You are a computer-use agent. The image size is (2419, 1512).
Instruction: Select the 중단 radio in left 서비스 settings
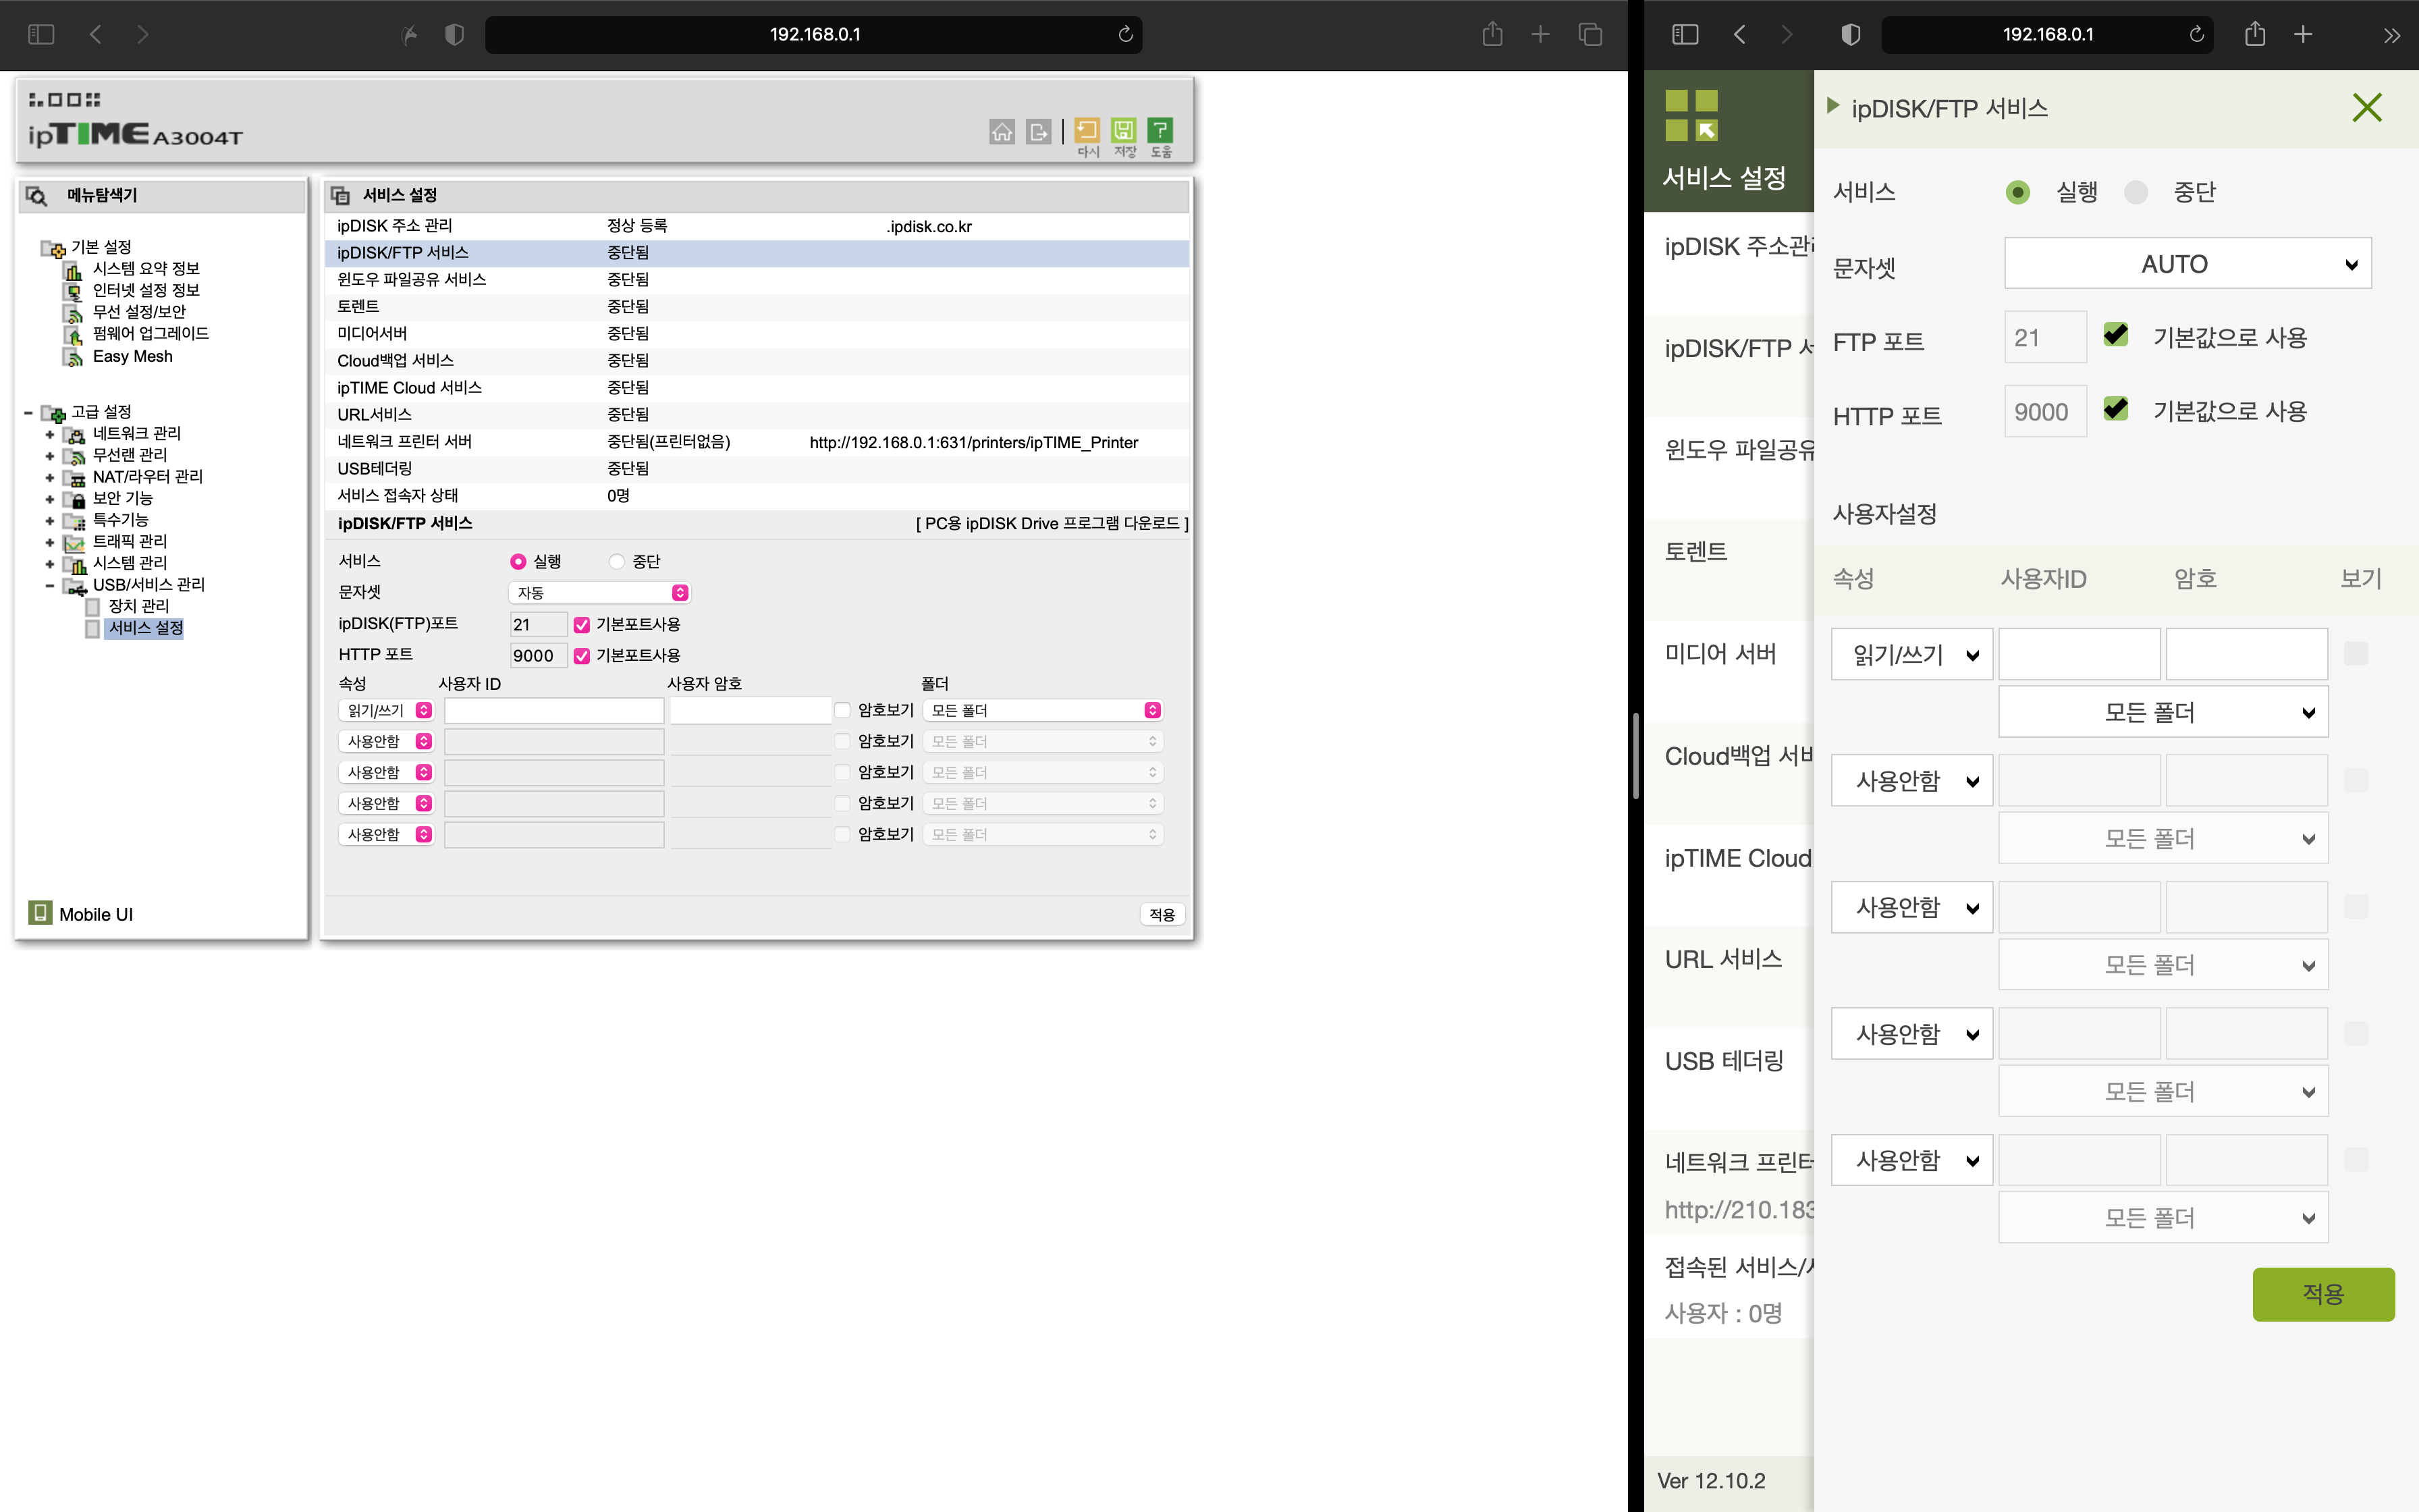coord(617,562)
